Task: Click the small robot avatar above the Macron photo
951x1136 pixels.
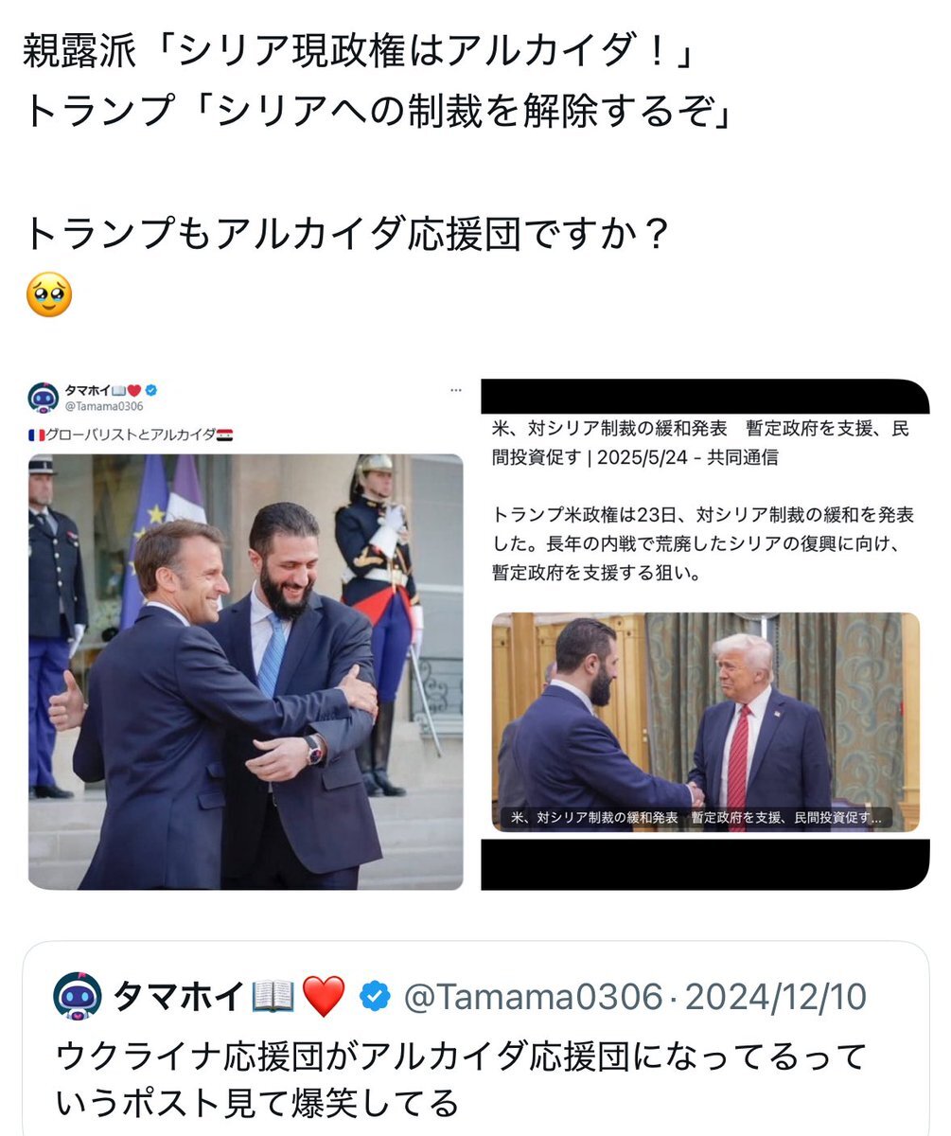Action: coord(44,398)
